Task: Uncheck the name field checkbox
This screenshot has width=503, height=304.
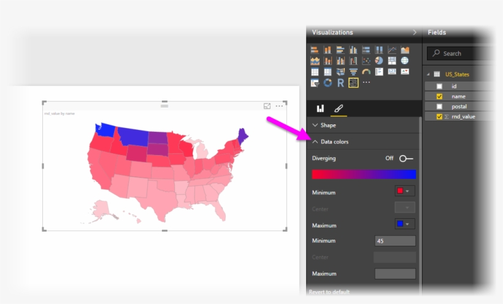Action: pyautogui.click(x=439, y=96)
